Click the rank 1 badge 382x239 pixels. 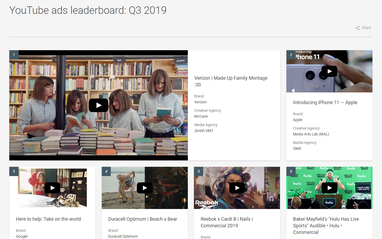(x=14, y=55)
